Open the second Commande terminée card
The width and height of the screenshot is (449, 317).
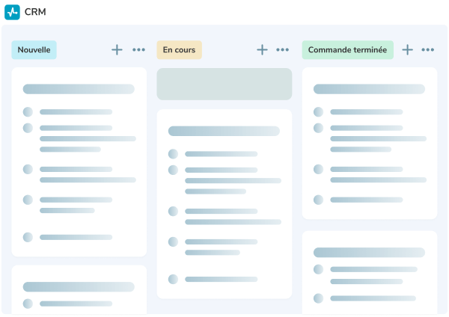(x=369, y=273)
